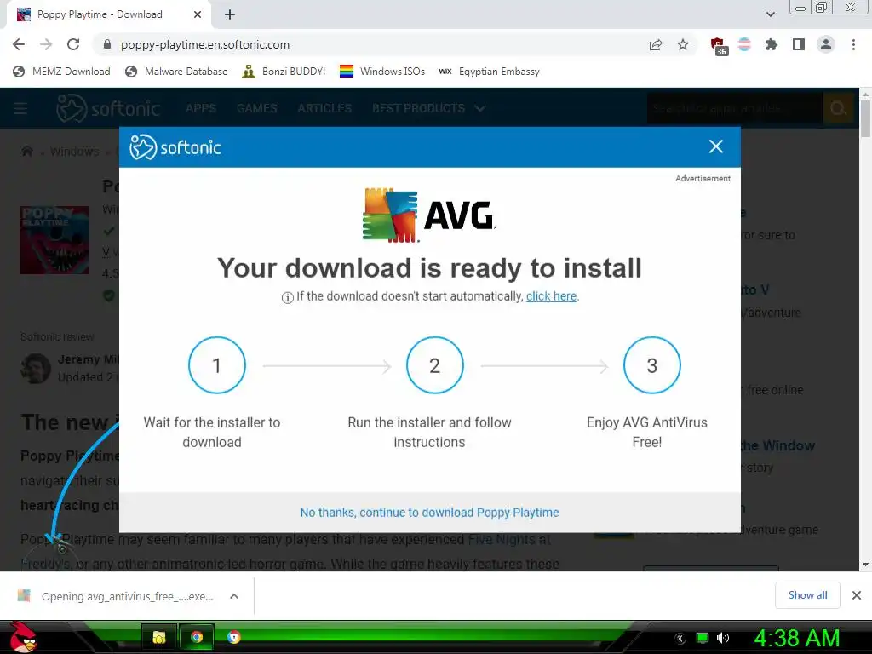Open a new browser tab

coord(230,14)
